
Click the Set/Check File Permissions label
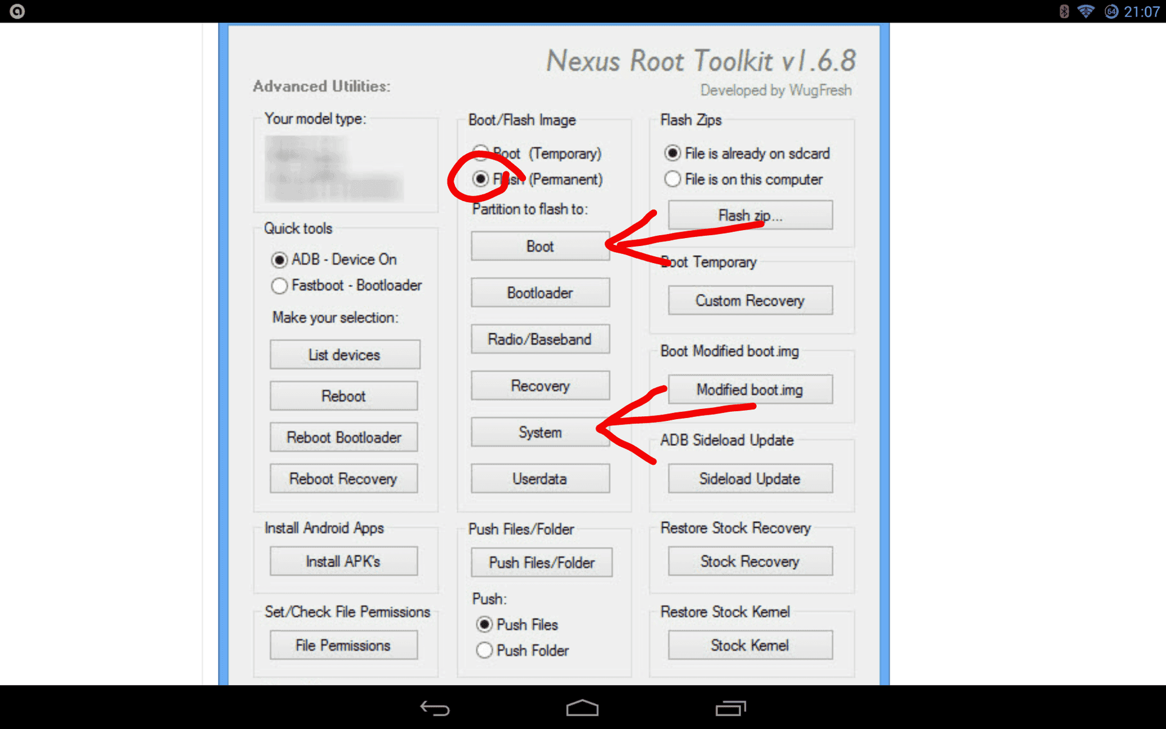[x=347, y=612]
